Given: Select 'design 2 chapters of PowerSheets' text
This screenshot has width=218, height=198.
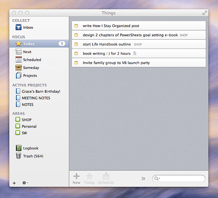Looking at the screenshot, I should pos(112,35).
